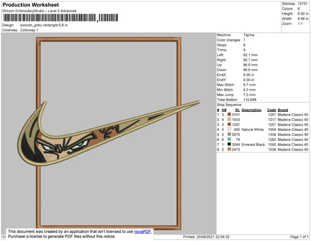311x241 pixels.
Task: Click the Emerald Black description
Action: point(253,144)
